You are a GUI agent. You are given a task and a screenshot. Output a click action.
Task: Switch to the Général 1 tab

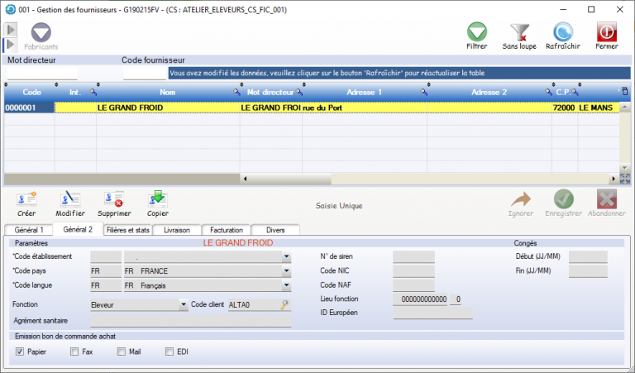(29, 229)
